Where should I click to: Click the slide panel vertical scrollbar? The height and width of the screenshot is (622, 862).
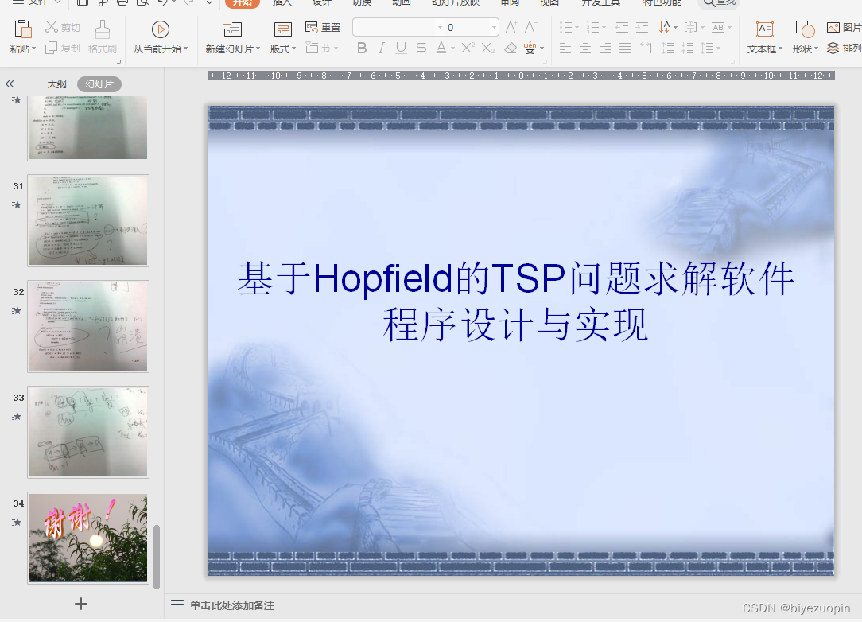click(x=157, y=557)
